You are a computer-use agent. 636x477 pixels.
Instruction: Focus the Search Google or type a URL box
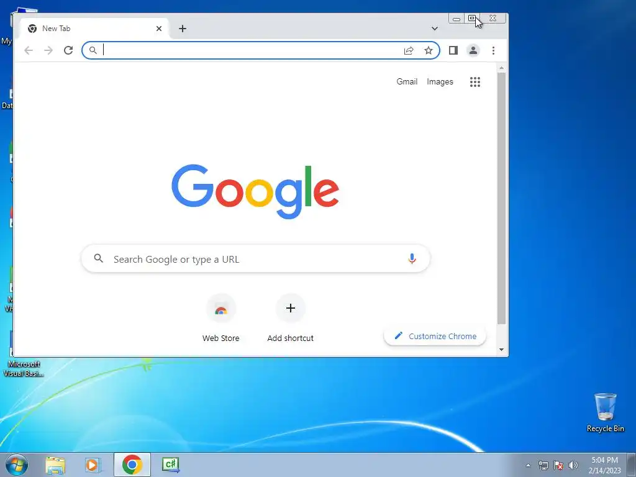click(x=255, y=259)
